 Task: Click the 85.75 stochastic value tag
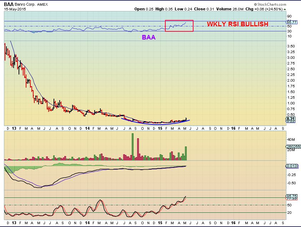292,196
